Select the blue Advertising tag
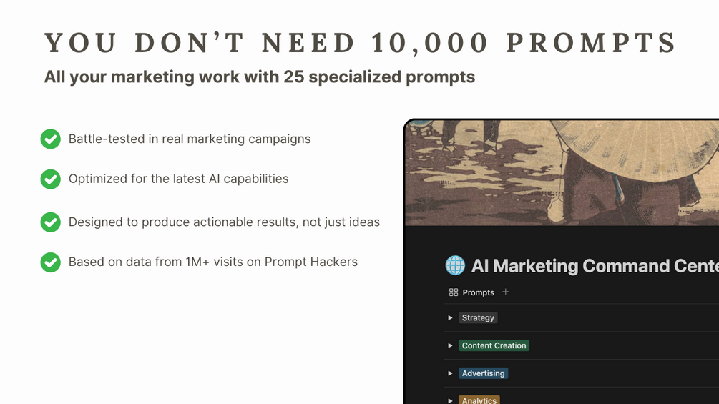 tap(483, 373)
